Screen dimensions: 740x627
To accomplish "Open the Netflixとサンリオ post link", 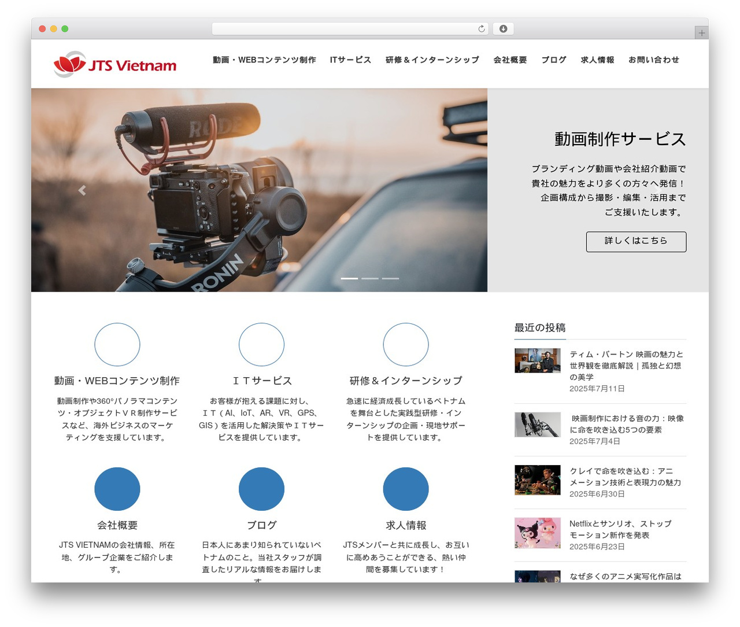I will point(621,529).
